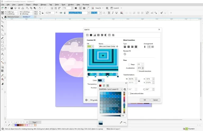Click the Export icon in the toolbar

(56, 8)
